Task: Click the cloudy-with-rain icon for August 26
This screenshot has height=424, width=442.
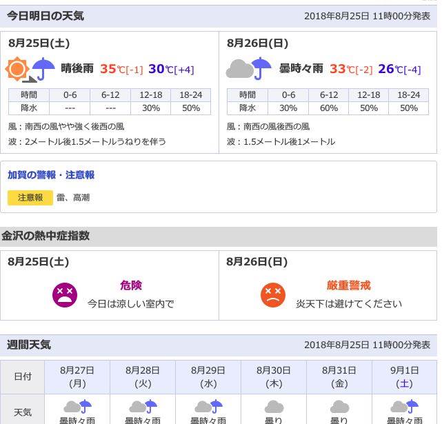Action: click(249, 69)
